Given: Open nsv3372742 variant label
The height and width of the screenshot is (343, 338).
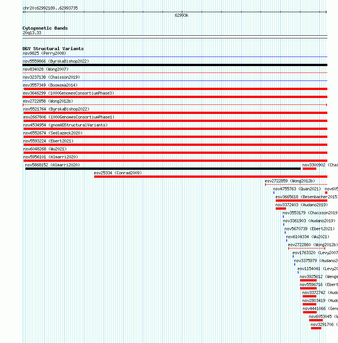Looking at the screenshot, I should point(320,293).
